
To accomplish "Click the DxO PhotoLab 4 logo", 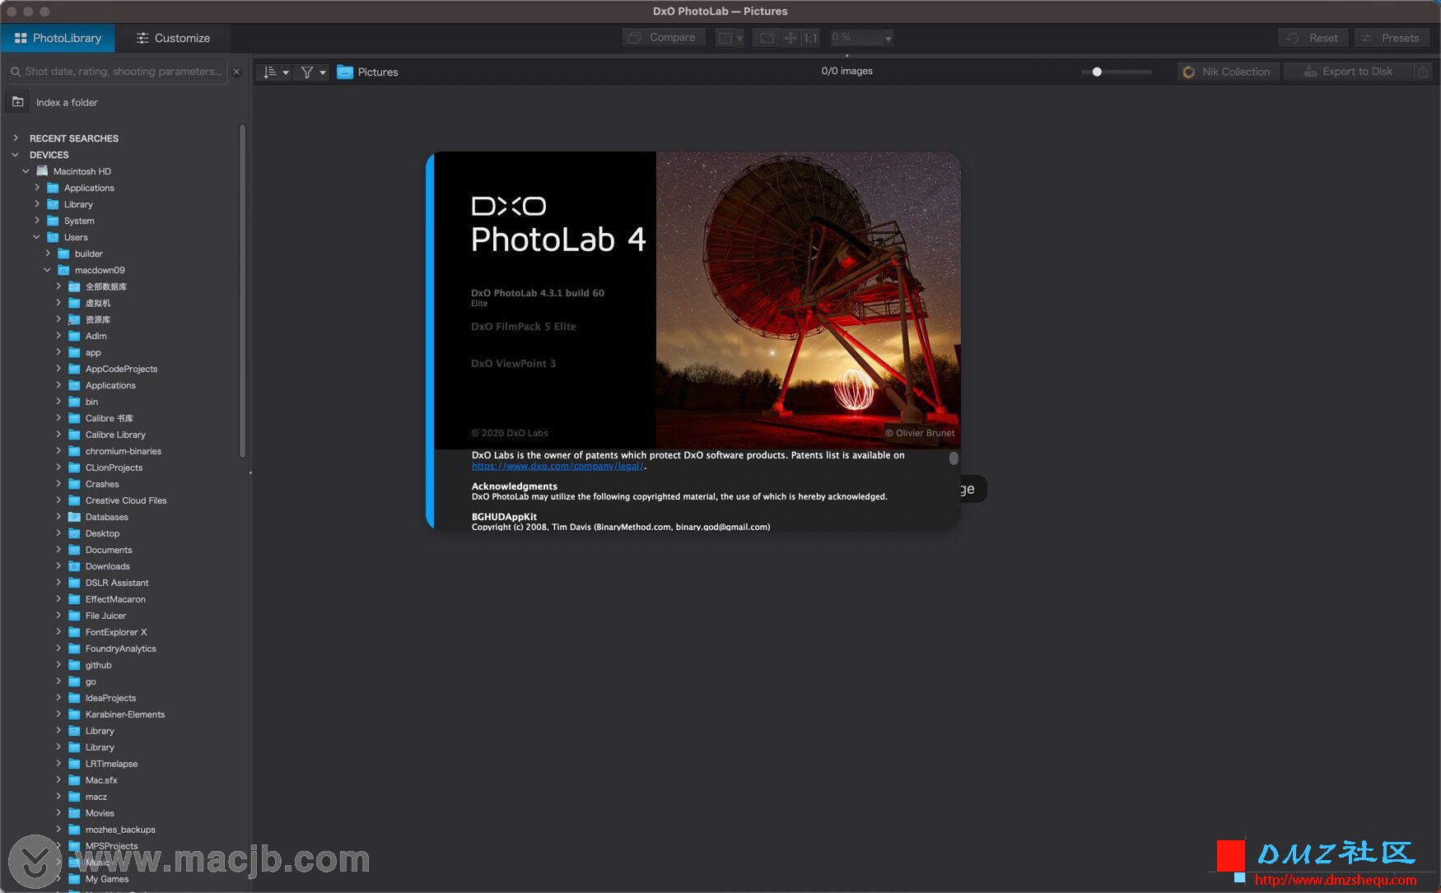I will coord(557,225).
